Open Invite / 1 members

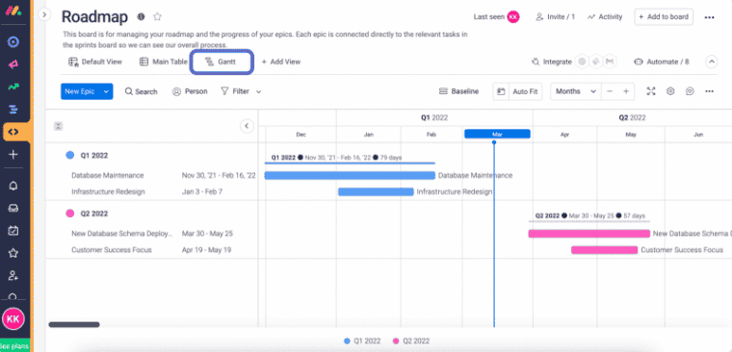555,16
